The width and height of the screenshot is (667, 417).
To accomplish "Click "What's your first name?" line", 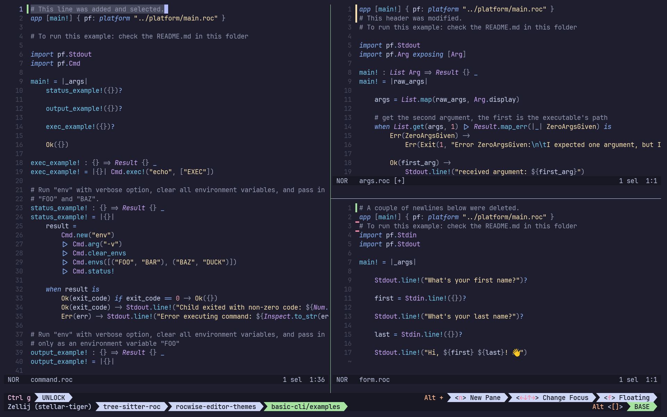I will point(451,280).
